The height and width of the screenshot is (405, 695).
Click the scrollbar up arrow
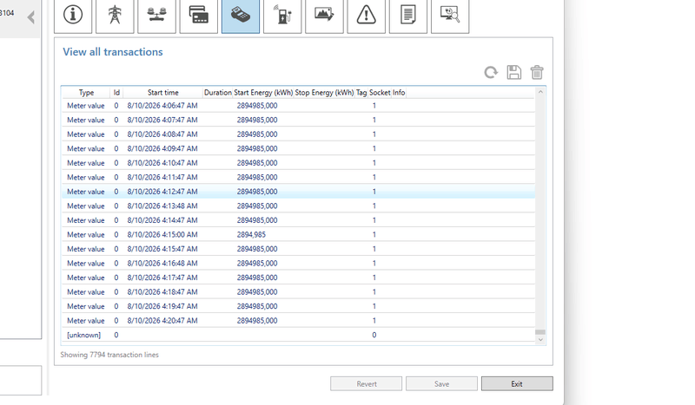coord(540,92)
